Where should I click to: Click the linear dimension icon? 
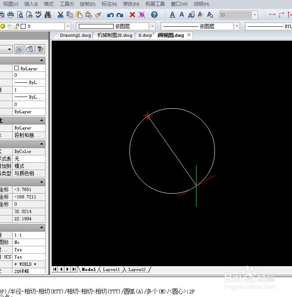(x=272, y=15)
